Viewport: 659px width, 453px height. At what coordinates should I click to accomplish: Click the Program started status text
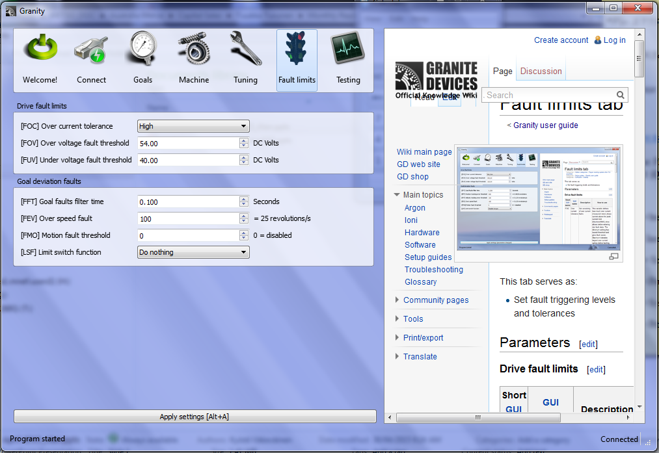point(37,438)
